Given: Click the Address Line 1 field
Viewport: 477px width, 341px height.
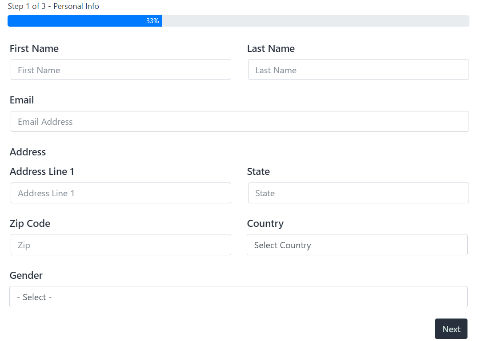Looking at the screenshot, I should click(x=120, y=193).
